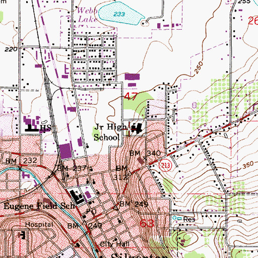Click the City Hall label
Image resolution: width=258 pixels, height=258 pixels.
pyautogui.click(x=114, y=244)
